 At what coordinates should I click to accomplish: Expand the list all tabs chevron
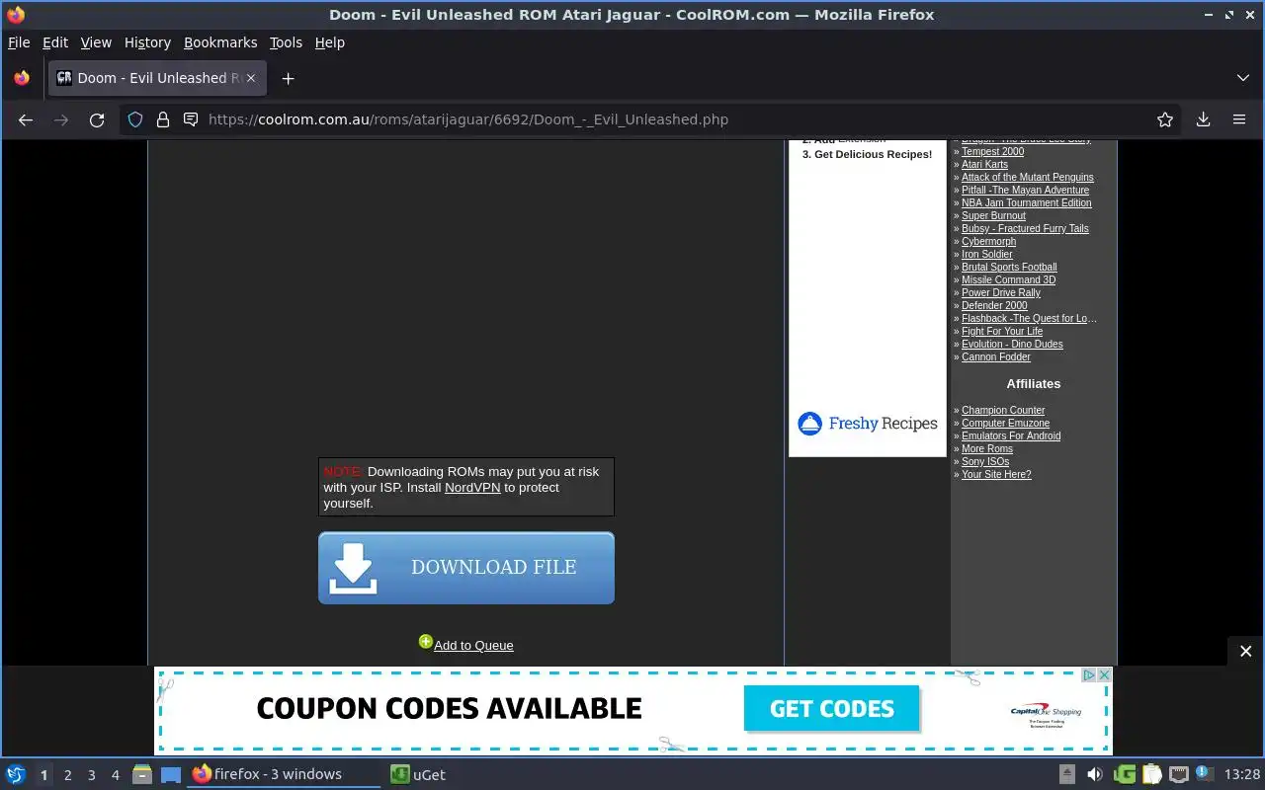click(x=1242, y=78)
